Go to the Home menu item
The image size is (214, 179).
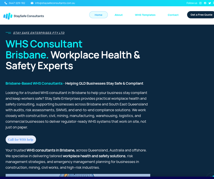point(98,15)
